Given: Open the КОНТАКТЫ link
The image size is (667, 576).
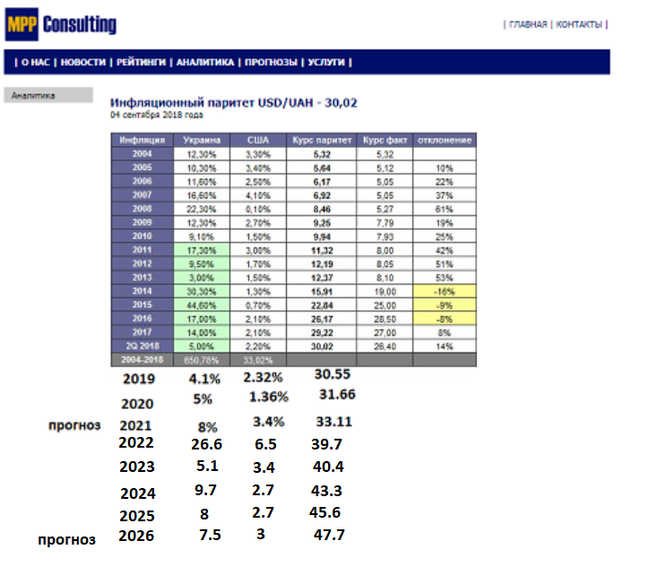Looking at the screenshot, I should (579, 24).
